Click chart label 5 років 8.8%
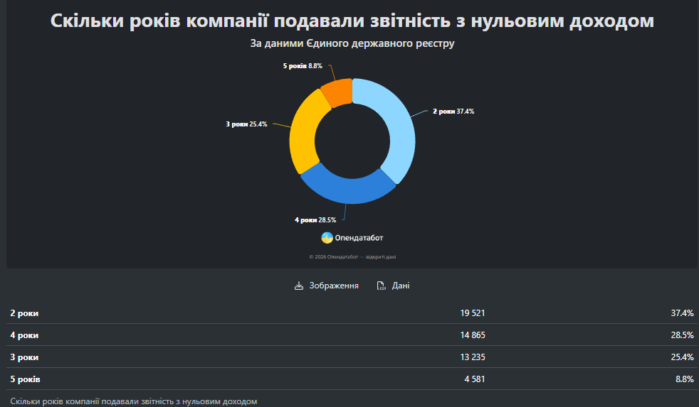Viewport: 699px width, 407px height. 303,66
